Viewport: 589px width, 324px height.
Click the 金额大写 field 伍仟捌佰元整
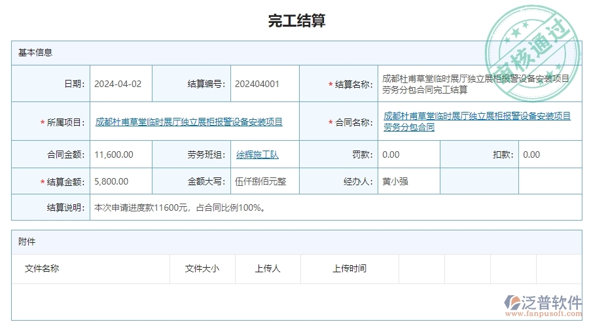260,181
